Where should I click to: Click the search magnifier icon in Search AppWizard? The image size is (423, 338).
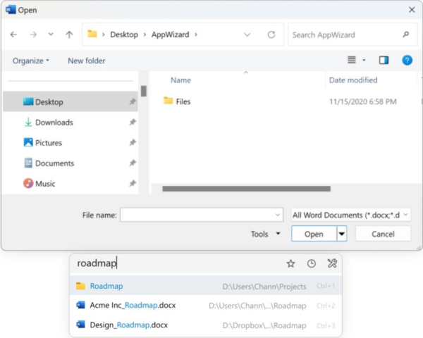(405, 35)
